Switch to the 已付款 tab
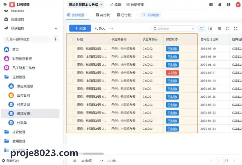Image resolution: width=242 pixels, height=165 pixels. [124, 15]
